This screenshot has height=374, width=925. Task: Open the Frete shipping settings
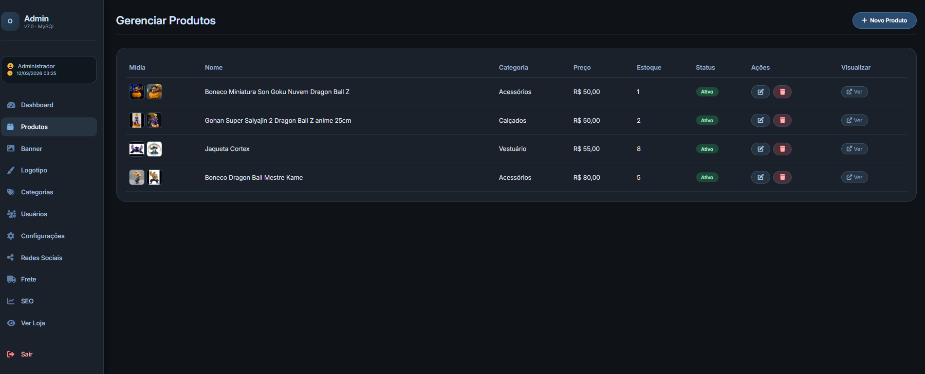point(28,280)
